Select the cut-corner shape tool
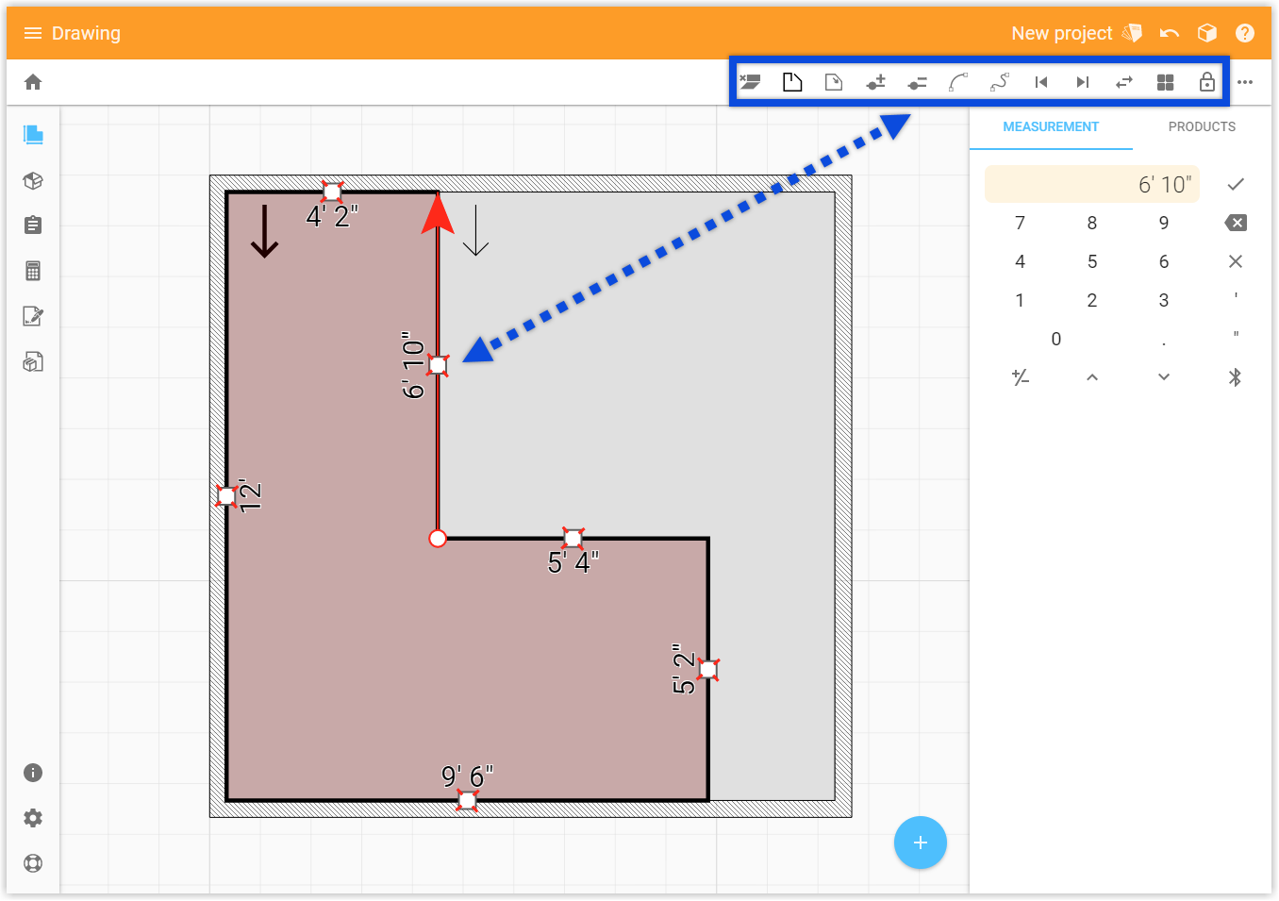The width and height of the screenshot is (1279, 901). click(792, 82)
